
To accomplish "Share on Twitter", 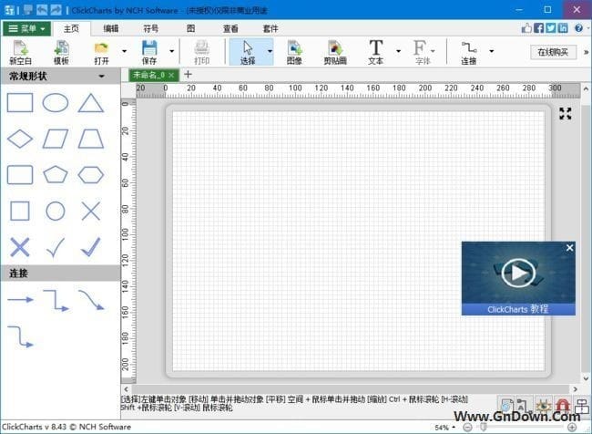I will pos(551,28).
